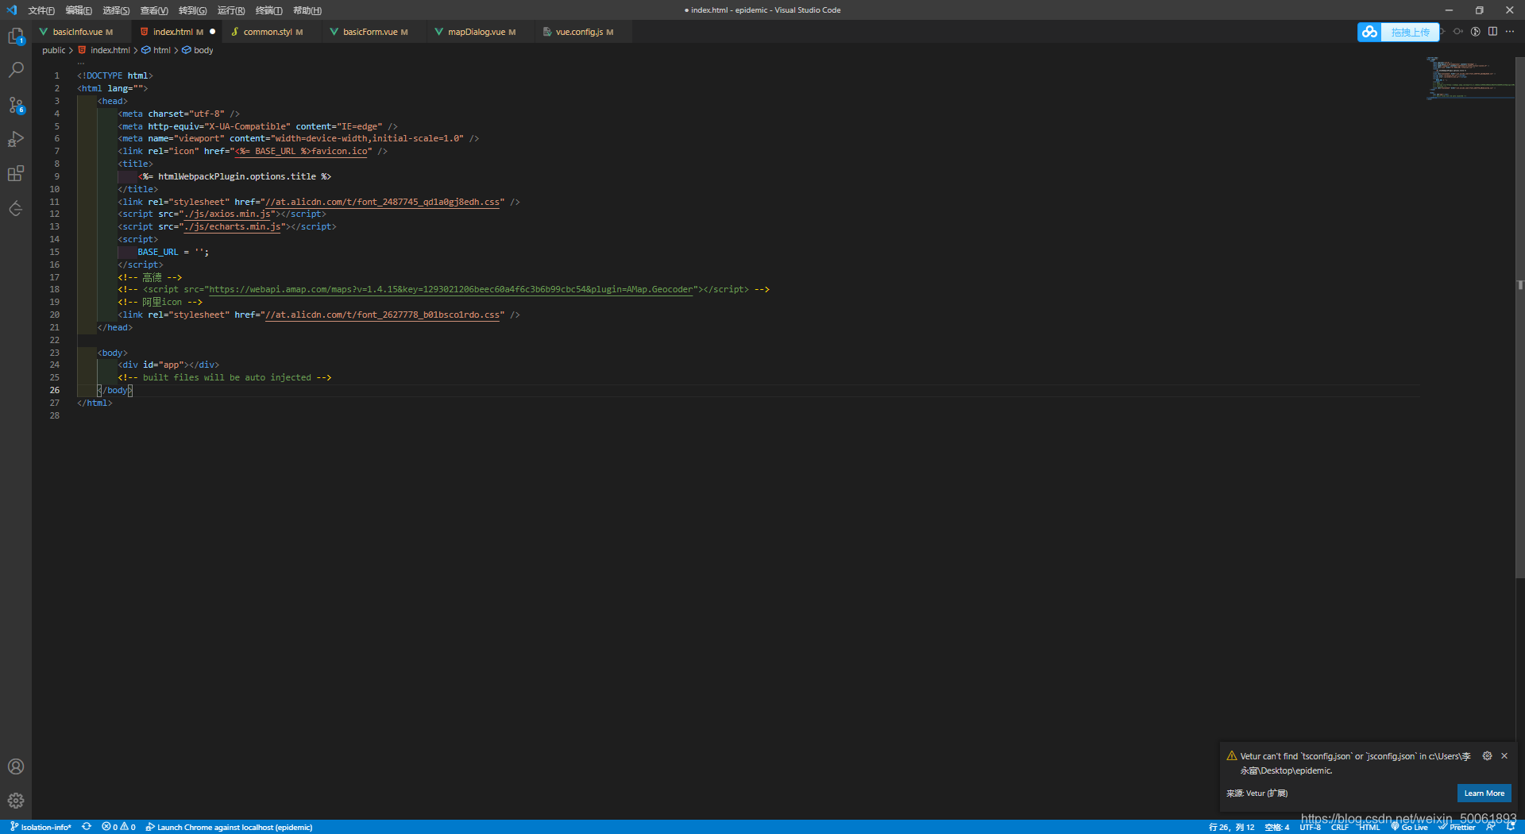Open changes git icon in editor toolbar

coord(1476,32)
